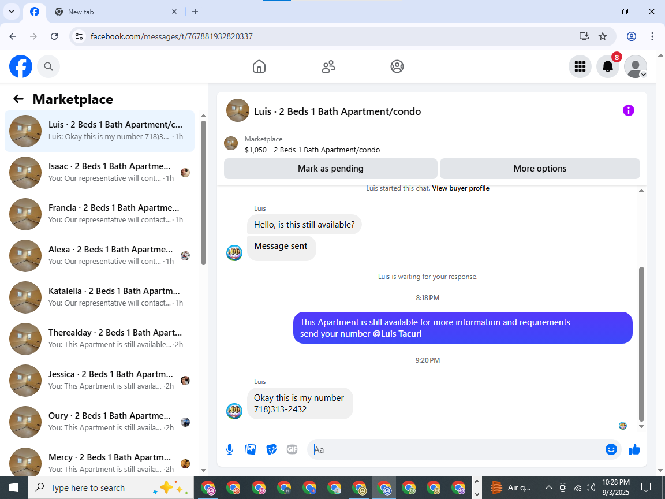Viewport: 665px width, 499px height.
Task: Switch to the New tab browser tab
Action: 114,12
